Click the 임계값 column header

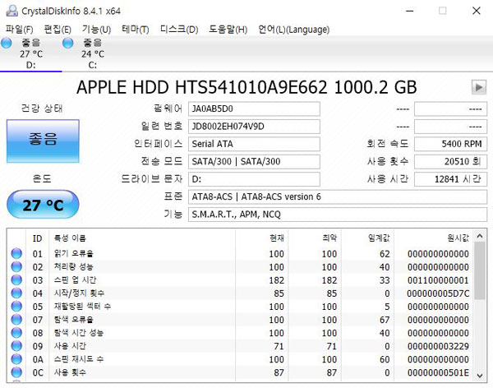click(367, 238)
